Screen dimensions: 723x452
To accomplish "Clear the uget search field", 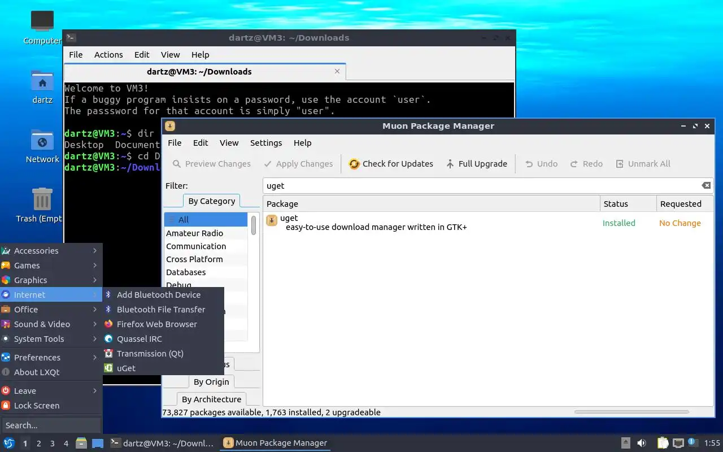I will [706, 185].
